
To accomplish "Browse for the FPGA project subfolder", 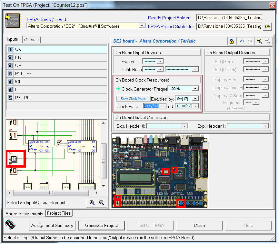I will pos(267,26).
